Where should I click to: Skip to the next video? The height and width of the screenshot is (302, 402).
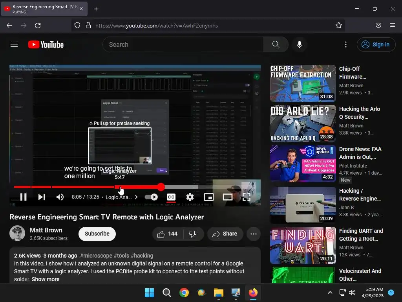pos(42,197)
